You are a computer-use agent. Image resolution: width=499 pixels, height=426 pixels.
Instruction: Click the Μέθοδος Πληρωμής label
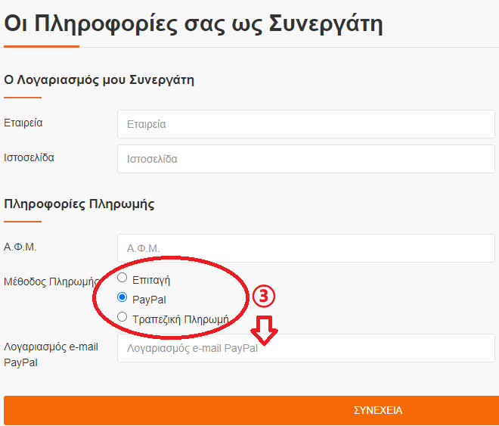click(x=51, y=281)
